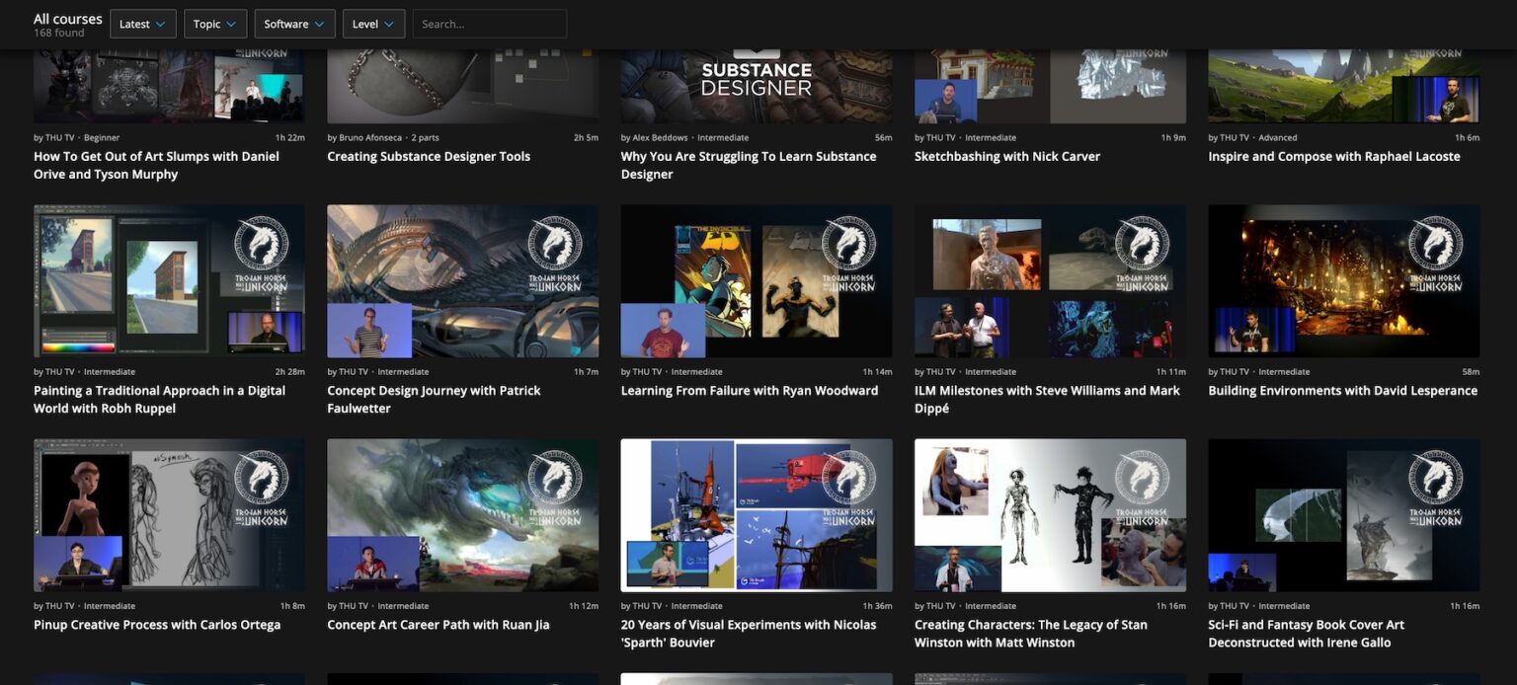Open 'How To Get Out of Art Slumps' course
The height and width of the screenshot is (685, 1517).
pos(168,165)
